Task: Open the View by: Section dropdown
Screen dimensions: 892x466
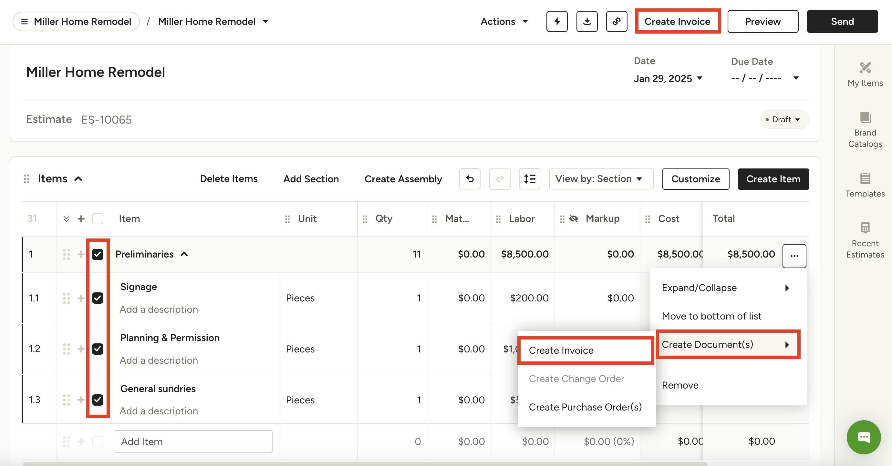Action: tap(601, 179)
